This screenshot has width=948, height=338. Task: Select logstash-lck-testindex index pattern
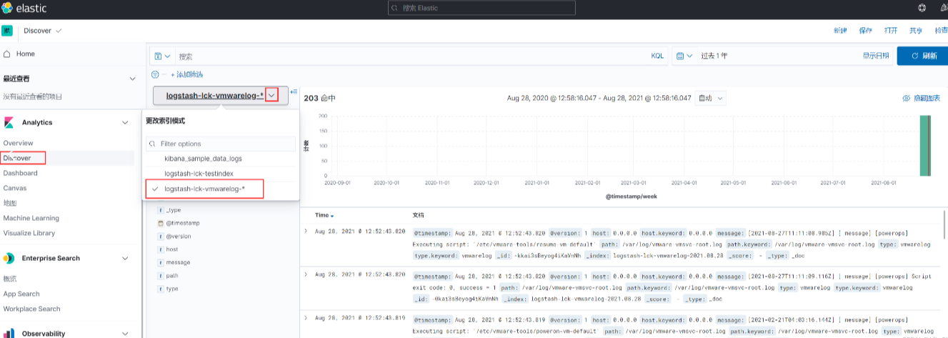199,174
